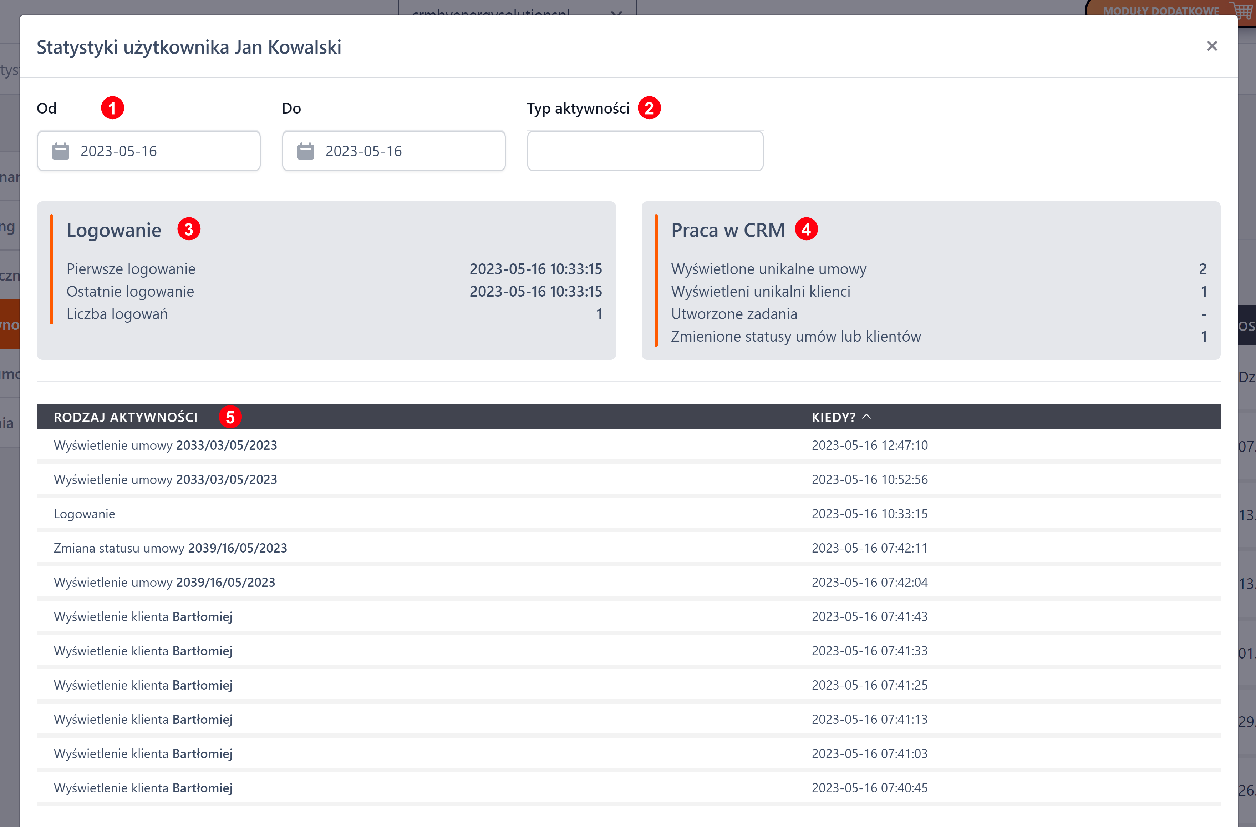Screen dimensions: 1256x827
Task: Click red marker number 3 by Logowanie
Action: [188, 230]
